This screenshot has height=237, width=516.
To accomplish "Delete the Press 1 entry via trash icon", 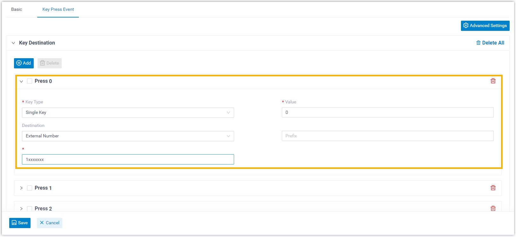I will pyautogui.click(x=493, y=188).
